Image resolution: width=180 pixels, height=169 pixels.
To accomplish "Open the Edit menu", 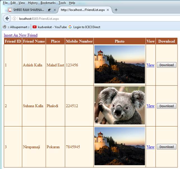I will 13,3.
